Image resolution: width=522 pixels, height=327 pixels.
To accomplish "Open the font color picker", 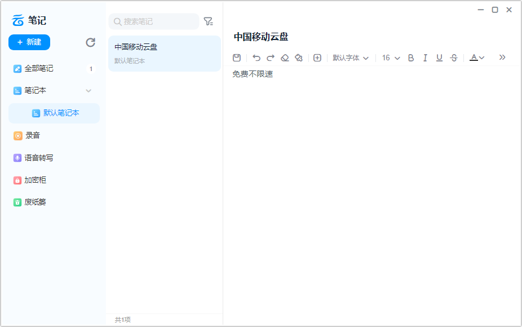I will tap(476, 58).
